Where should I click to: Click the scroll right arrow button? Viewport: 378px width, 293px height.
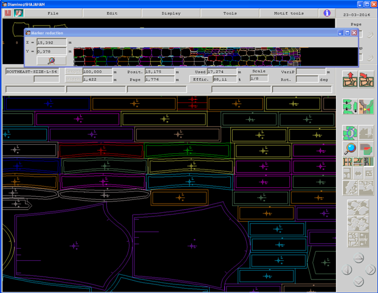pos(369,269)
